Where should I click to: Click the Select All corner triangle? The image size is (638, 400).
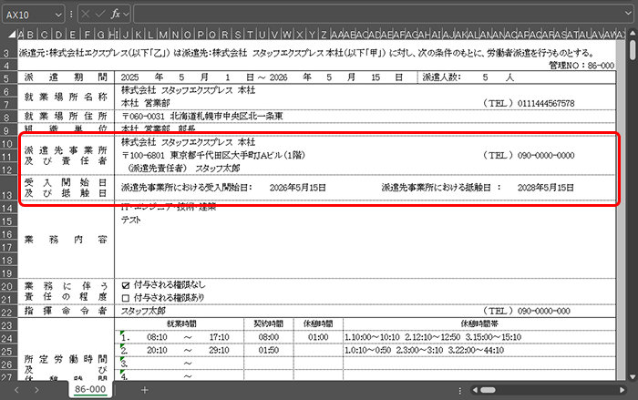click(11, 35)
